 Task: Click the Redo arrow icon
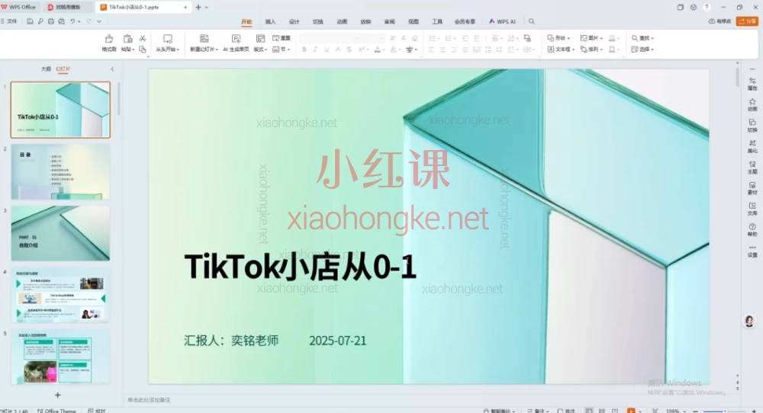(89, 21)
